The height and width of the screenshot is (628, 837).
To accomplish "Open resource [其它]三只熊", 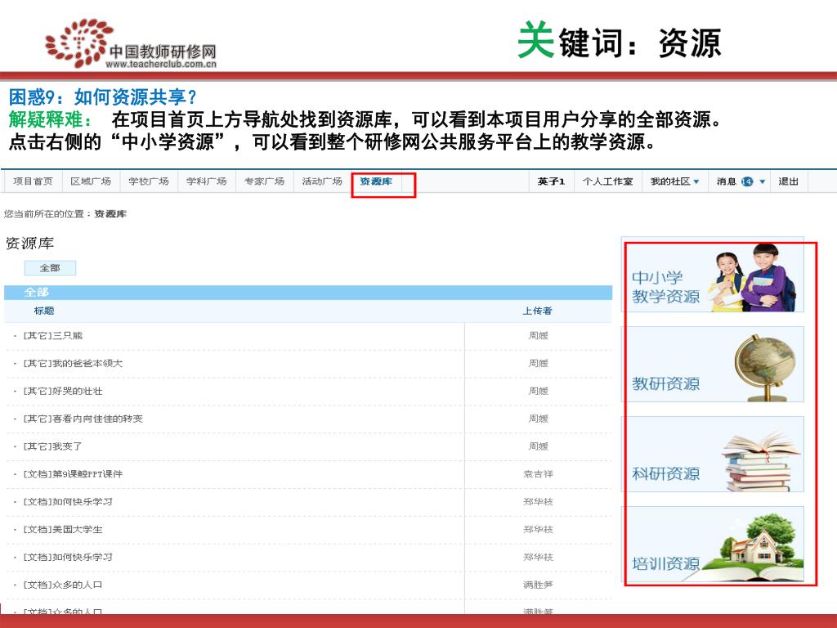I will tap(53, 336).
